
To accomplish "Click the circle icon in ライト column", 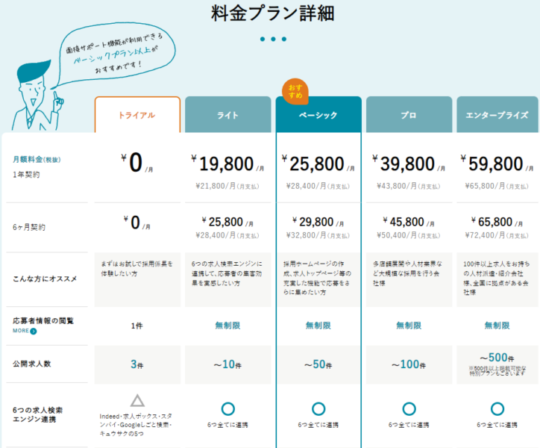I will (228, 408).
